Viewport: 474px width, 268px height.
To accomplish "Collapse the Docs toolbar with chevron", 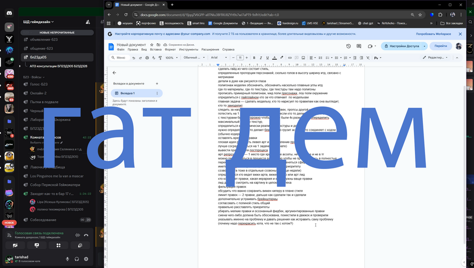I will coord(457,58).
